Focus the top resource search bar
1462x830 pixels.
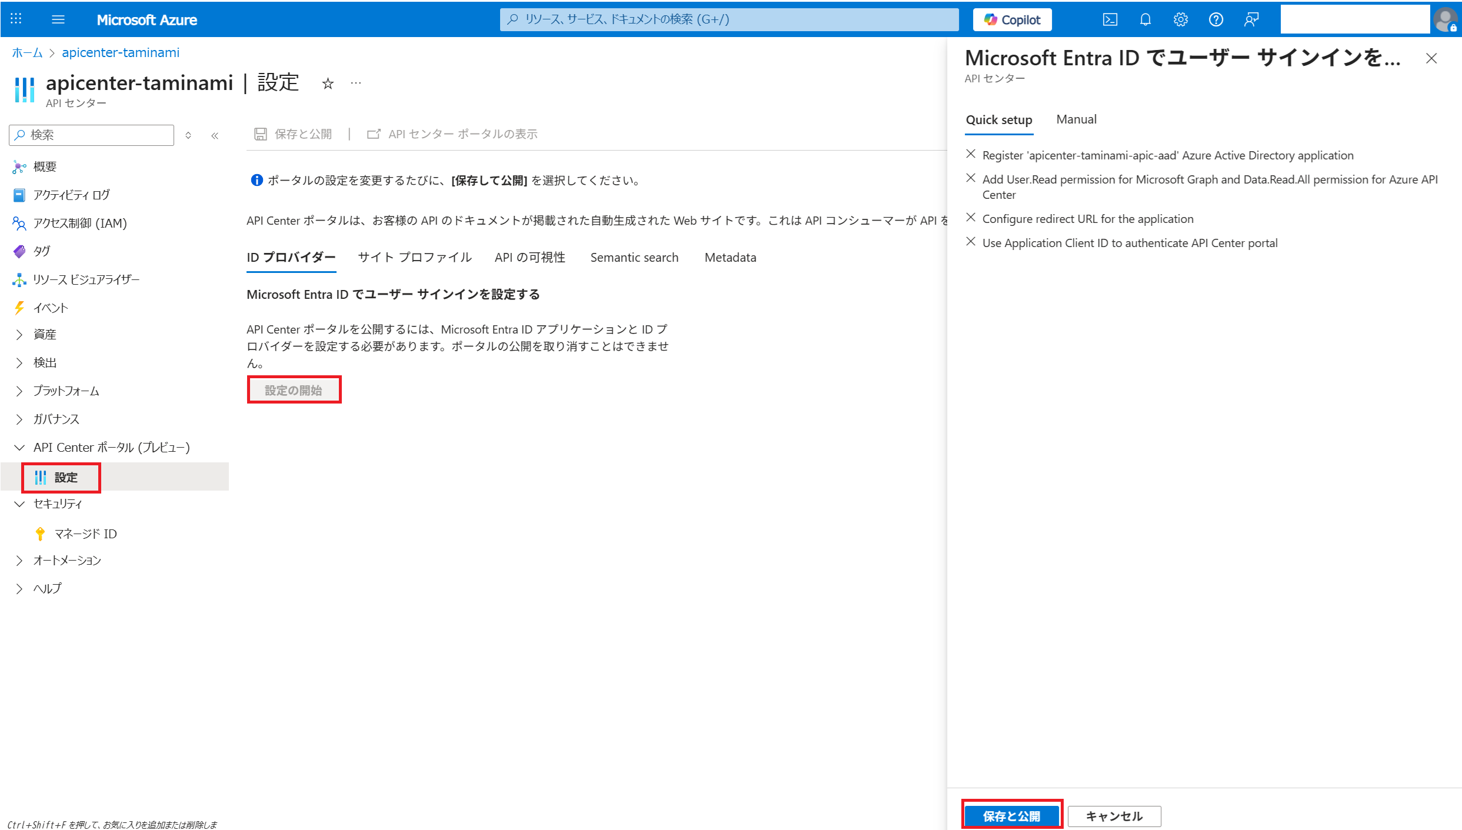coord(728,19)
